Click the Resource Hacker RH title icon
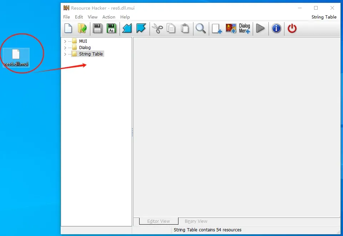Viewport: 343px width, 236px height. [66, 8]
